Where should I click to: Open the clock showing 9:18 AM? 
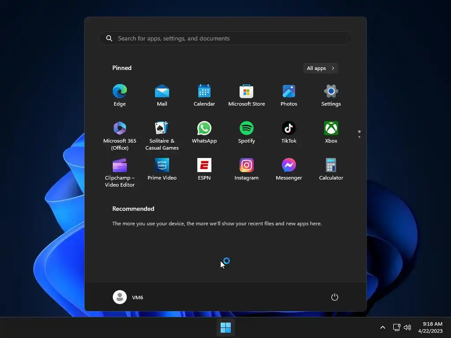tap(430, 327)
